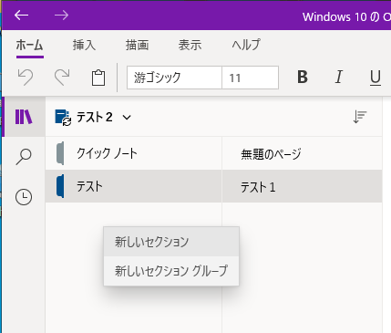Open the 游ゴシック font name box
Screen dimensions: 391x333
pyautogui.click(x=174, y=78)
